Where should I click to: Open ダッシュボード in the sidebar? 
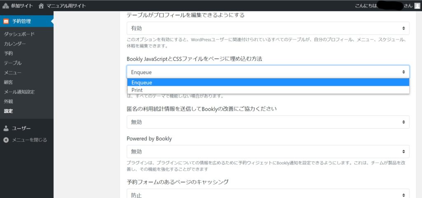(19, 34)
